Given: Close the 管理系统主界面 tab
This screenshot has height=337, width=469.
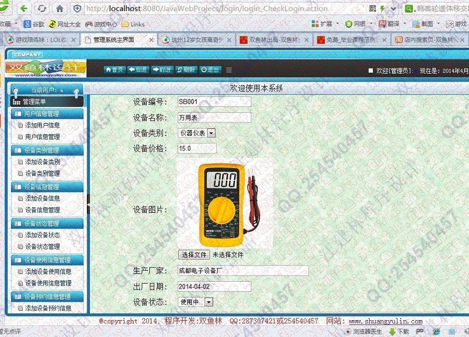Looking at the screenshot, I should [151, 40].
